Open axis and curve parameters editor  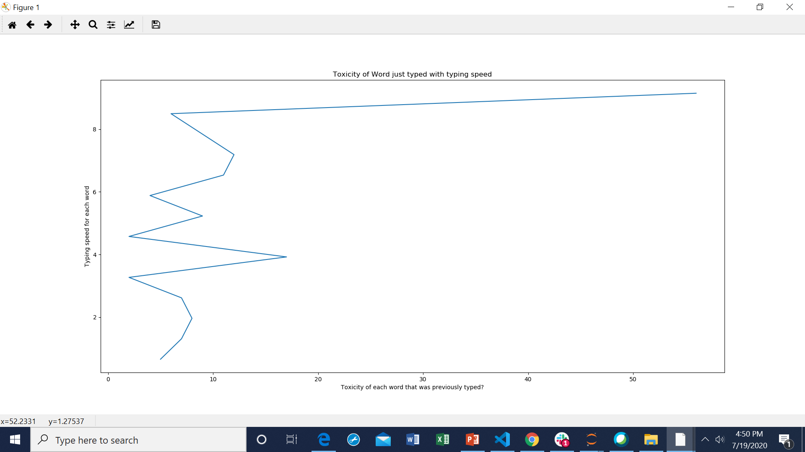[129, 25]
